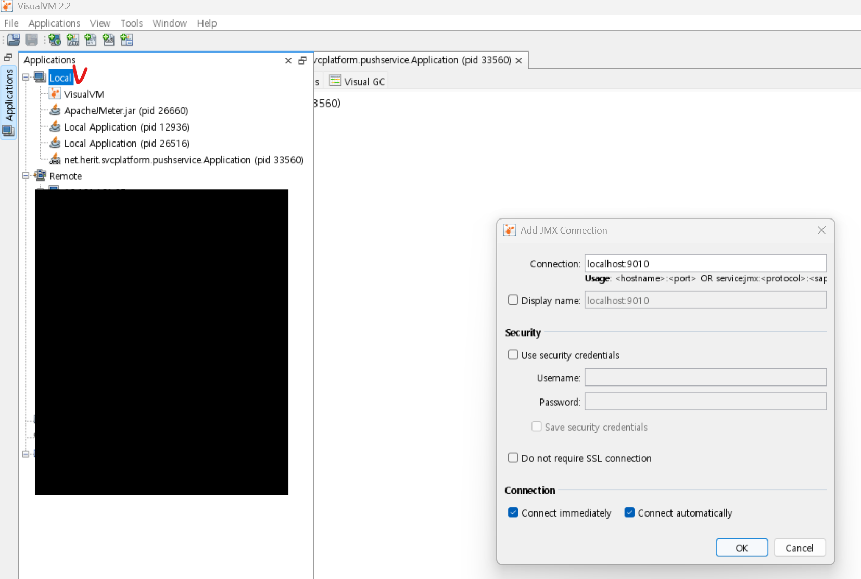Click the last add-snapshot toolbar icon
The image size is (861, 579).
[x=126, y=40]
